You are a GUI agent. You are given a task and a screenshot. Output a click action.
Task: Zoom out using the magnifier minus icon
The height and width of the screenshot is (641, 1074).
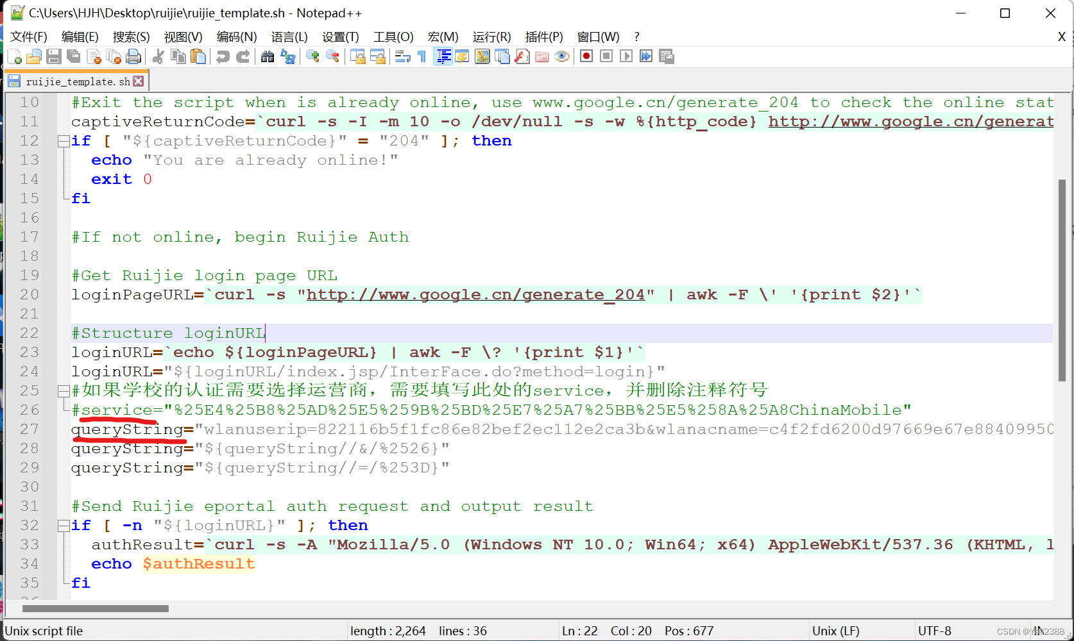[x=333, y=56]
